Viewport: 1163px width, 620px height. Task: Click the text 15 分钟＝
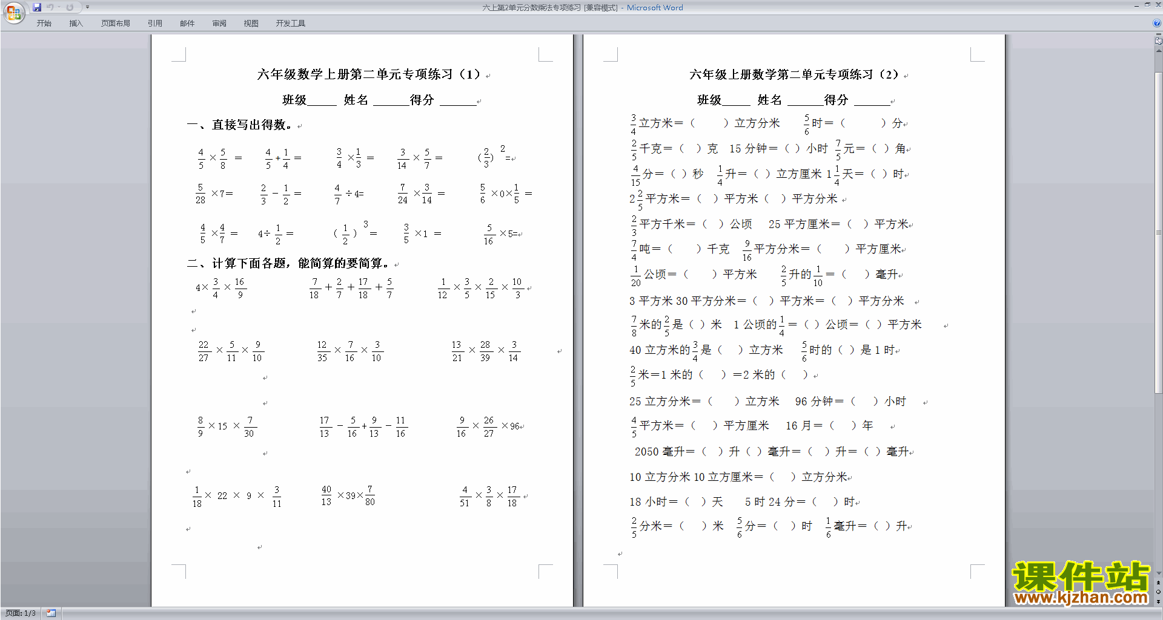click(754, 148)
